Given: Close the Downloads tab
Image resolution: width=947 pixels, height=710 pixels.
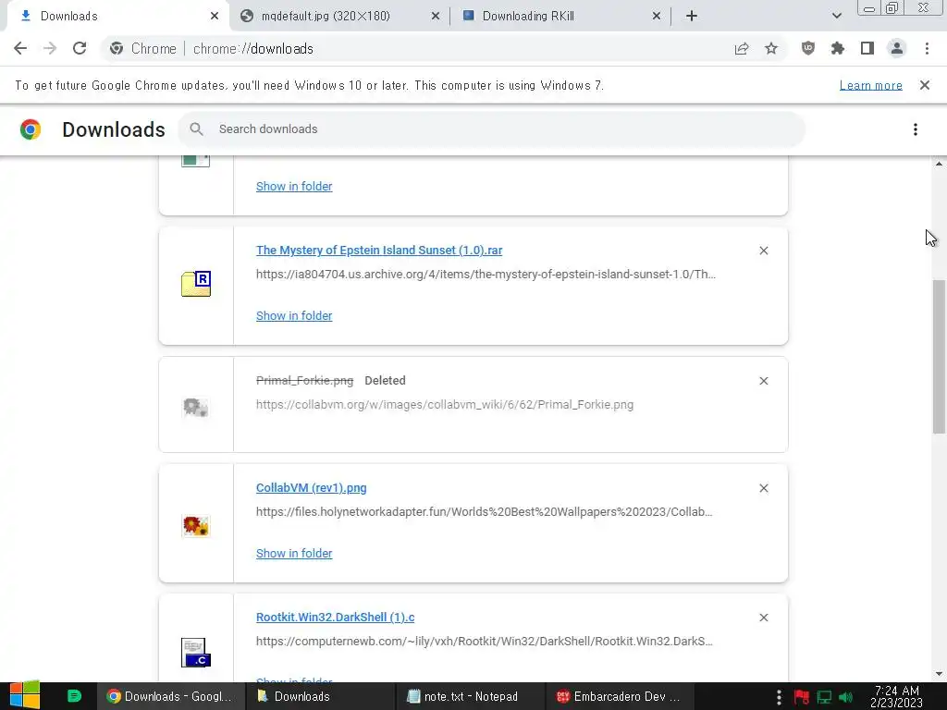Looking at the screenshot, I should pos(215,17).
